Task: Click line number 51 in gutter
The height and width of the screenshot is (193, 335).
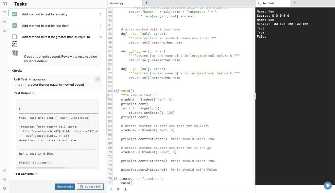Action: click(x=110, y=69)
